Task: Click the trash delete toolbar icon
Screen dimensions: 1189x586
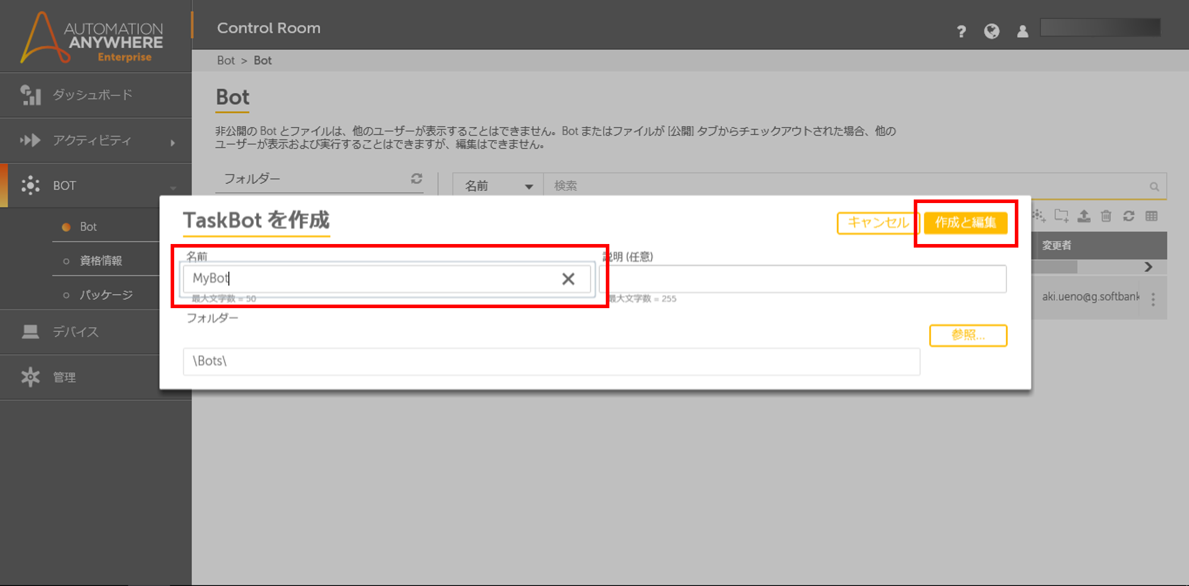Action: pos(1106,216)
